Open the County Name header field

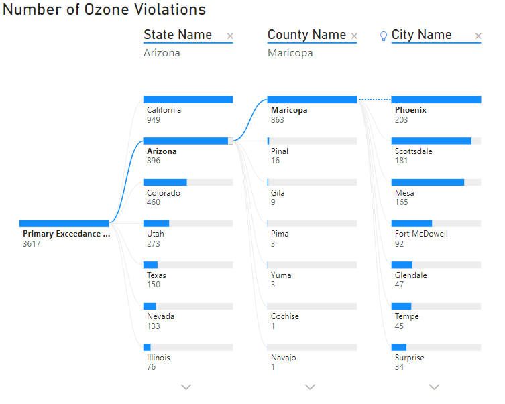[306, 35]
